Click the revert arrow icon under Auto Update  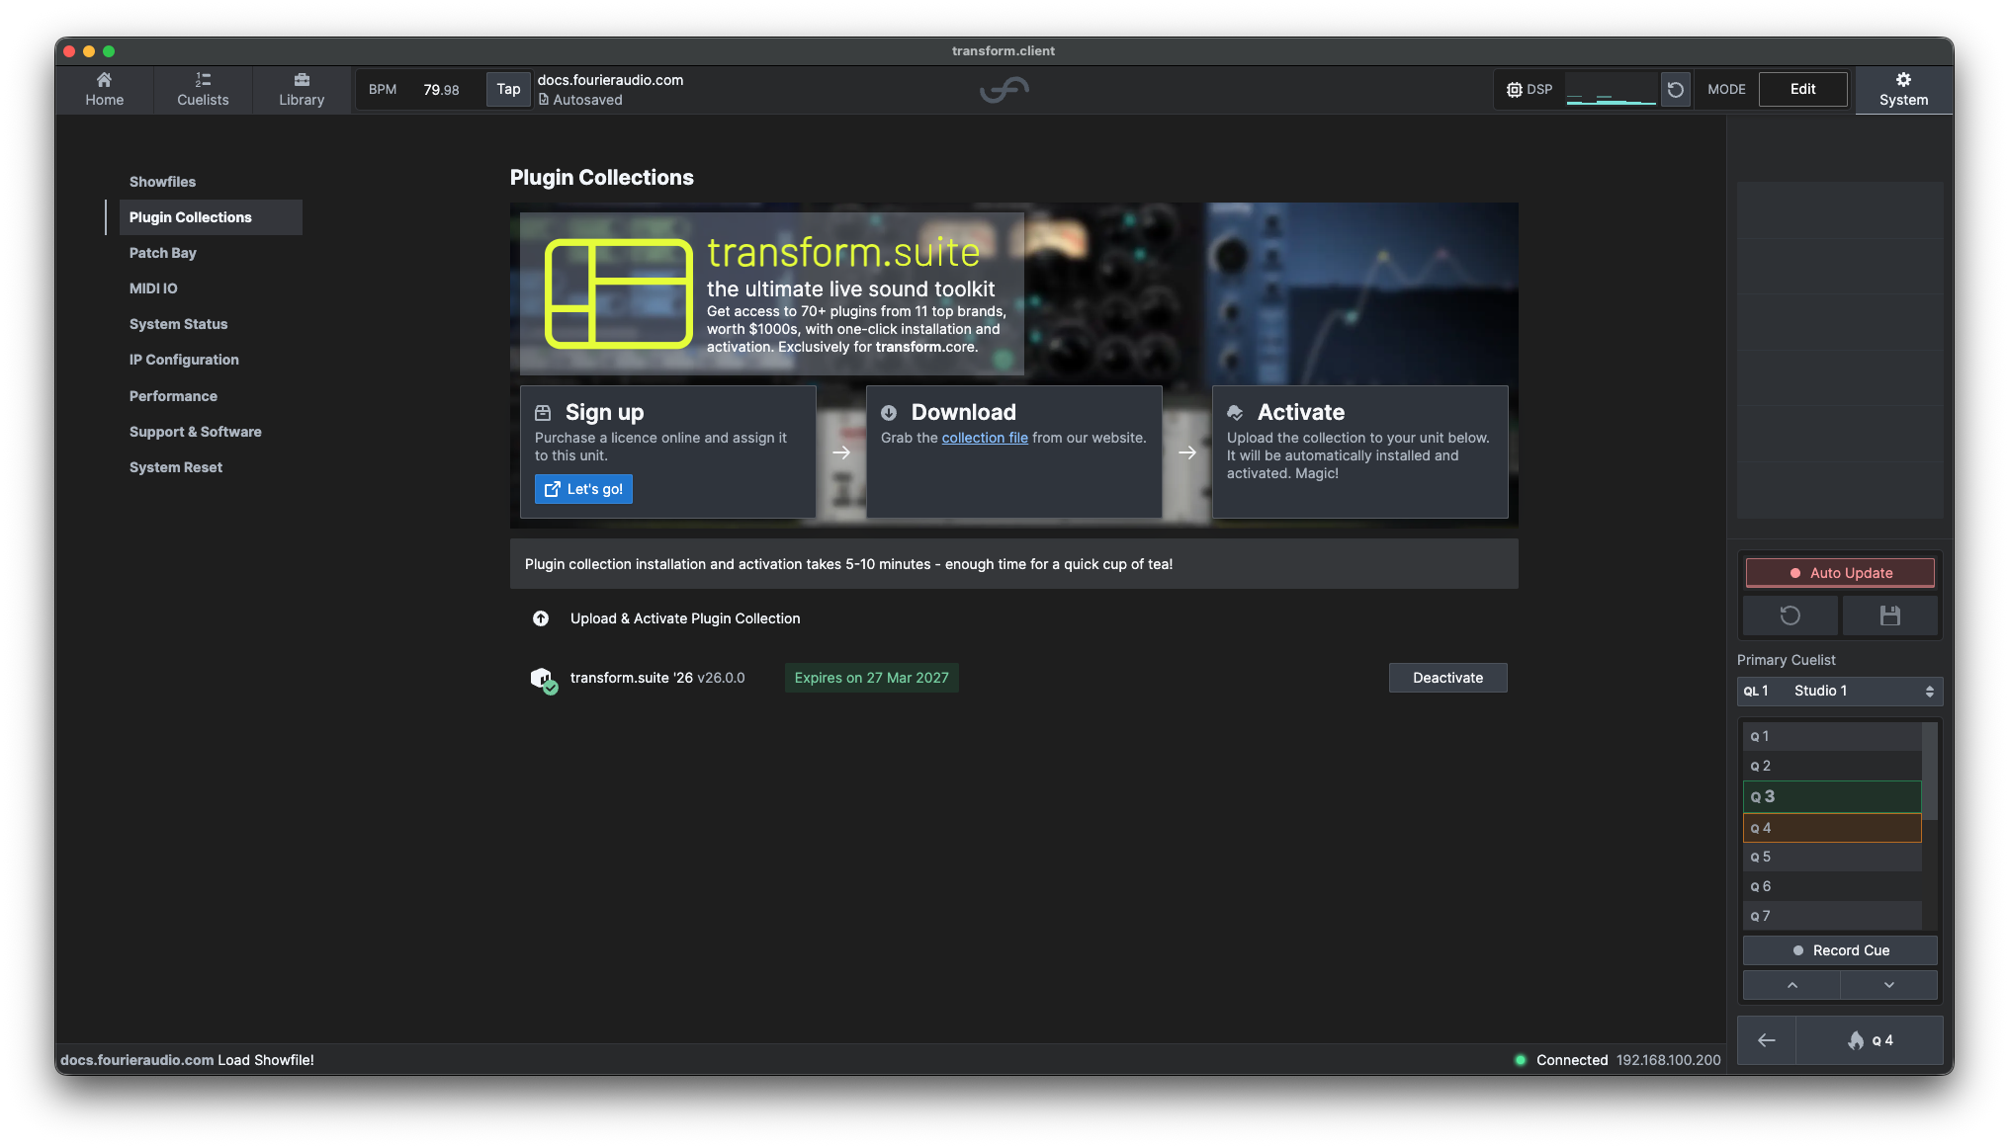(1790, 615)
